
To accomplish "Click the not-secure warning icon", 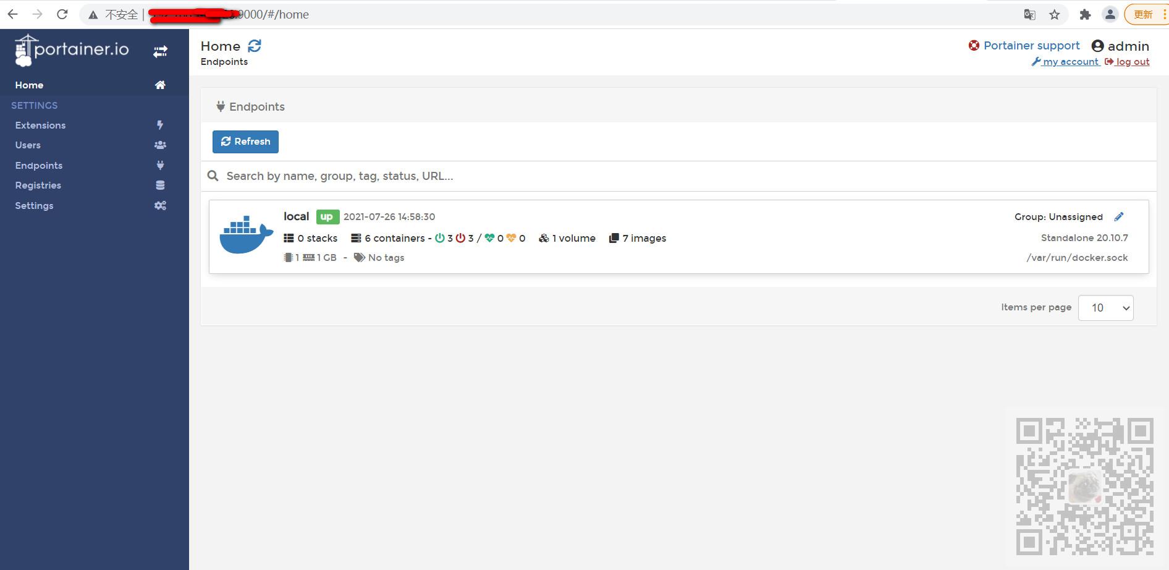I will (x=93, y=15).
